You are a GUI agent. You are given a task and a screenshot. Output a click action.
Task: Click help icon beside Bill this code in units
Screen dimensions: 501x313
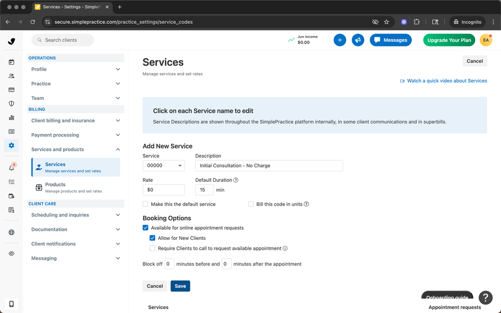point(306,204)
